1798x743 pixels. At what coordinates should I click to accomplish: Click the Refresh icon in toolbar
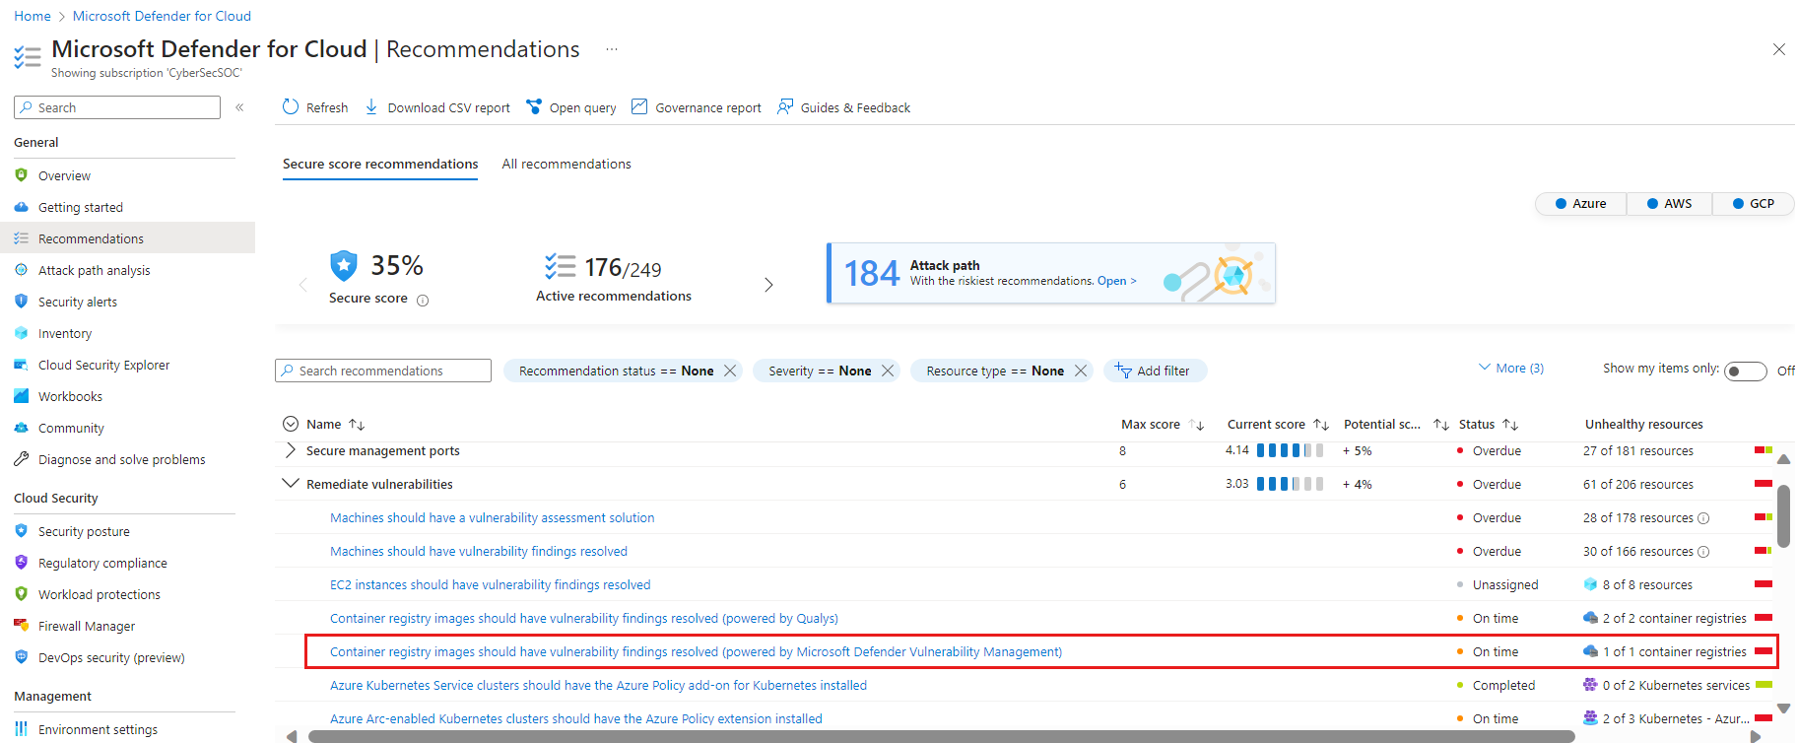tap(291, 107)
